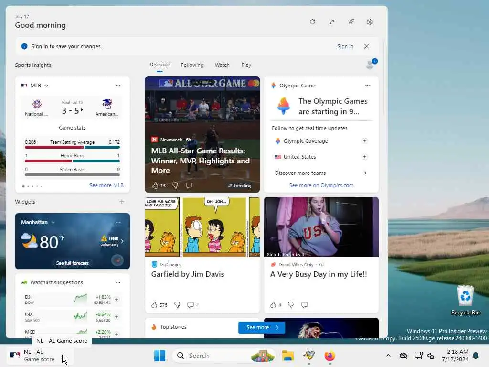Open the Top stories section
Viewport: 489px width, 367px height.
(x=173, y=327)
